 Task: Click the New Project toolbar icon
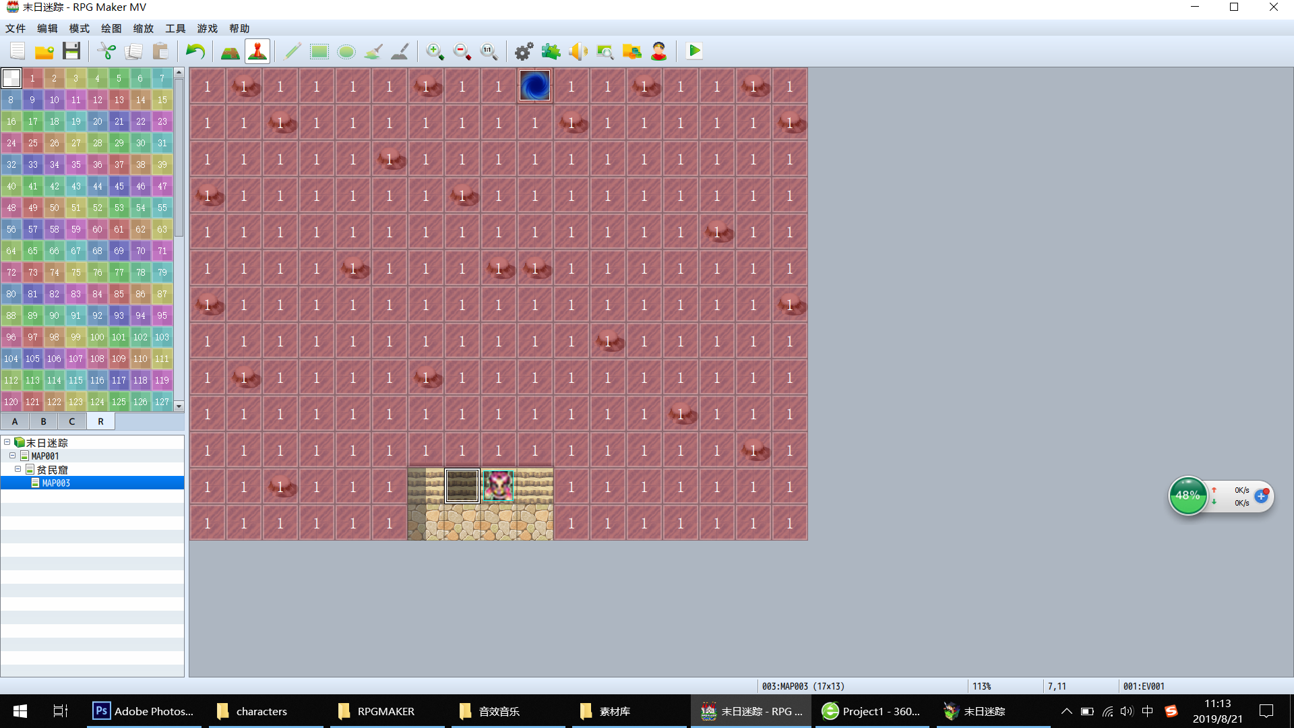[x=18, y=51]
